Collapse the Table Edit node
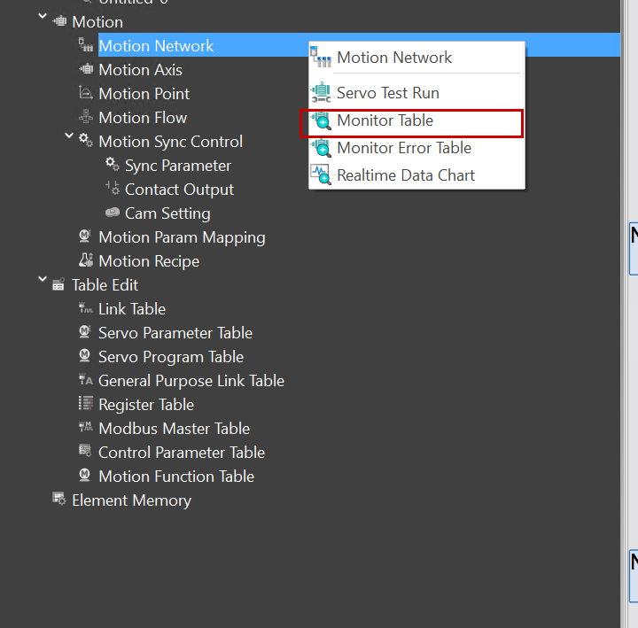 (43, 280)
